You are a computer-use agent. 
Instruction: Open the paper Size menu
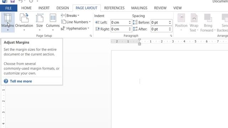(x=40, y=22)
